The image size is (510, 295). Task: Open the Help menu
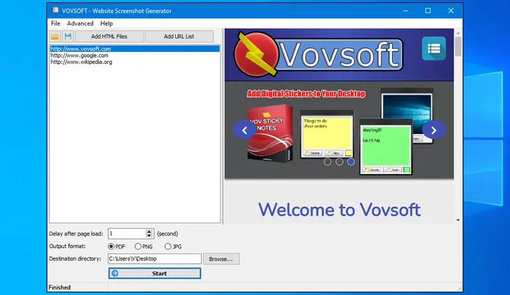point(106,23)
